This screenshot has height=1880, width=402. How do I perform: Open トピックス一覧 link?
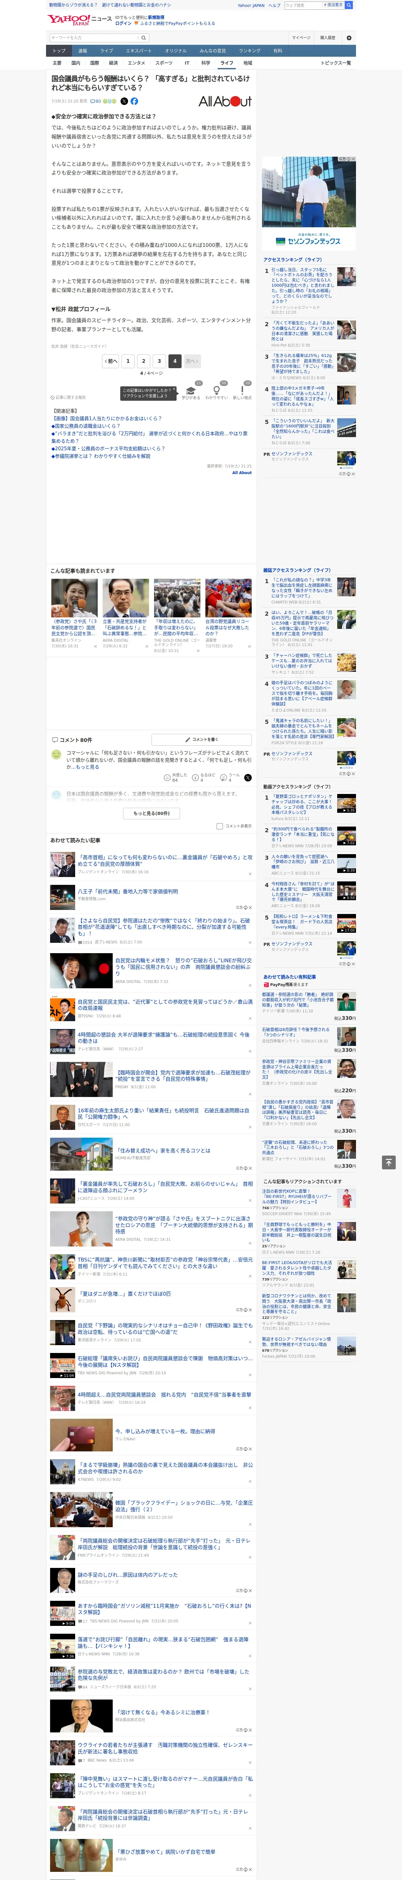336,63
